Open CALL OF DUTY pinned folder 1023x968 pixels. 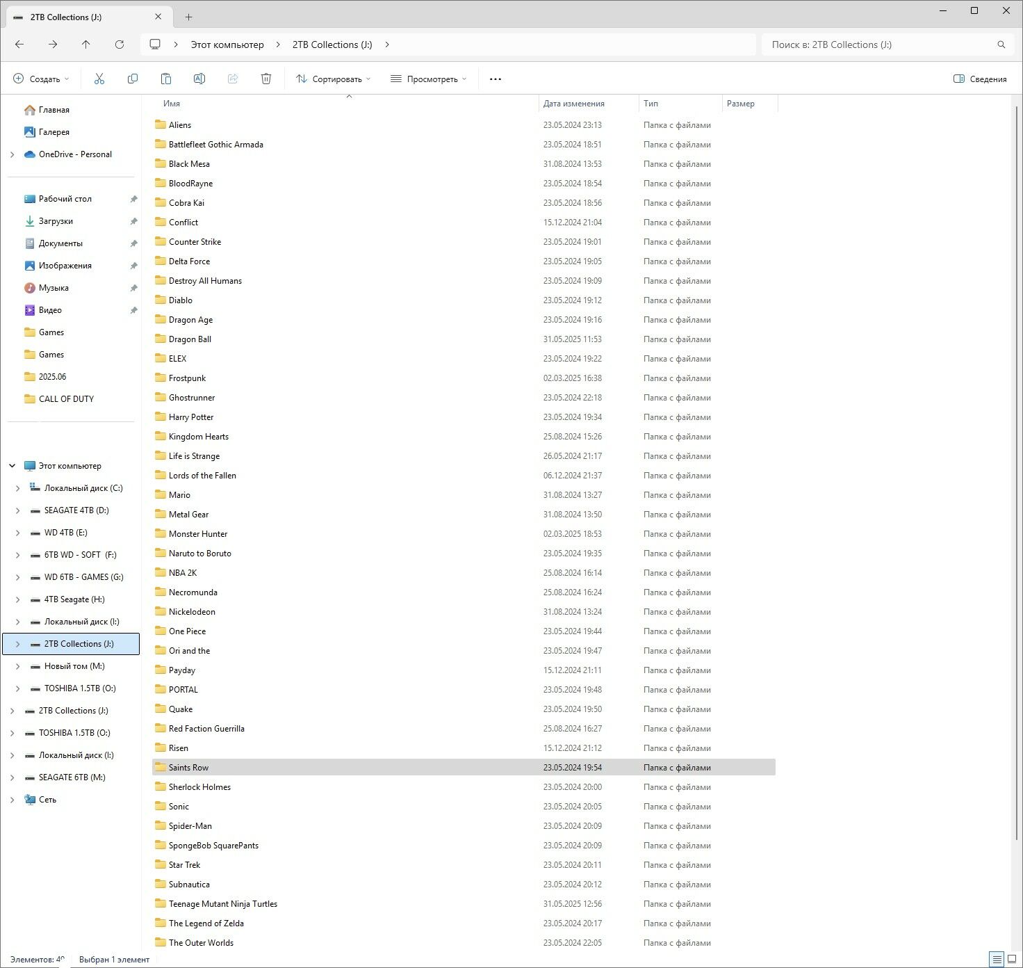(x=66, y=399)
